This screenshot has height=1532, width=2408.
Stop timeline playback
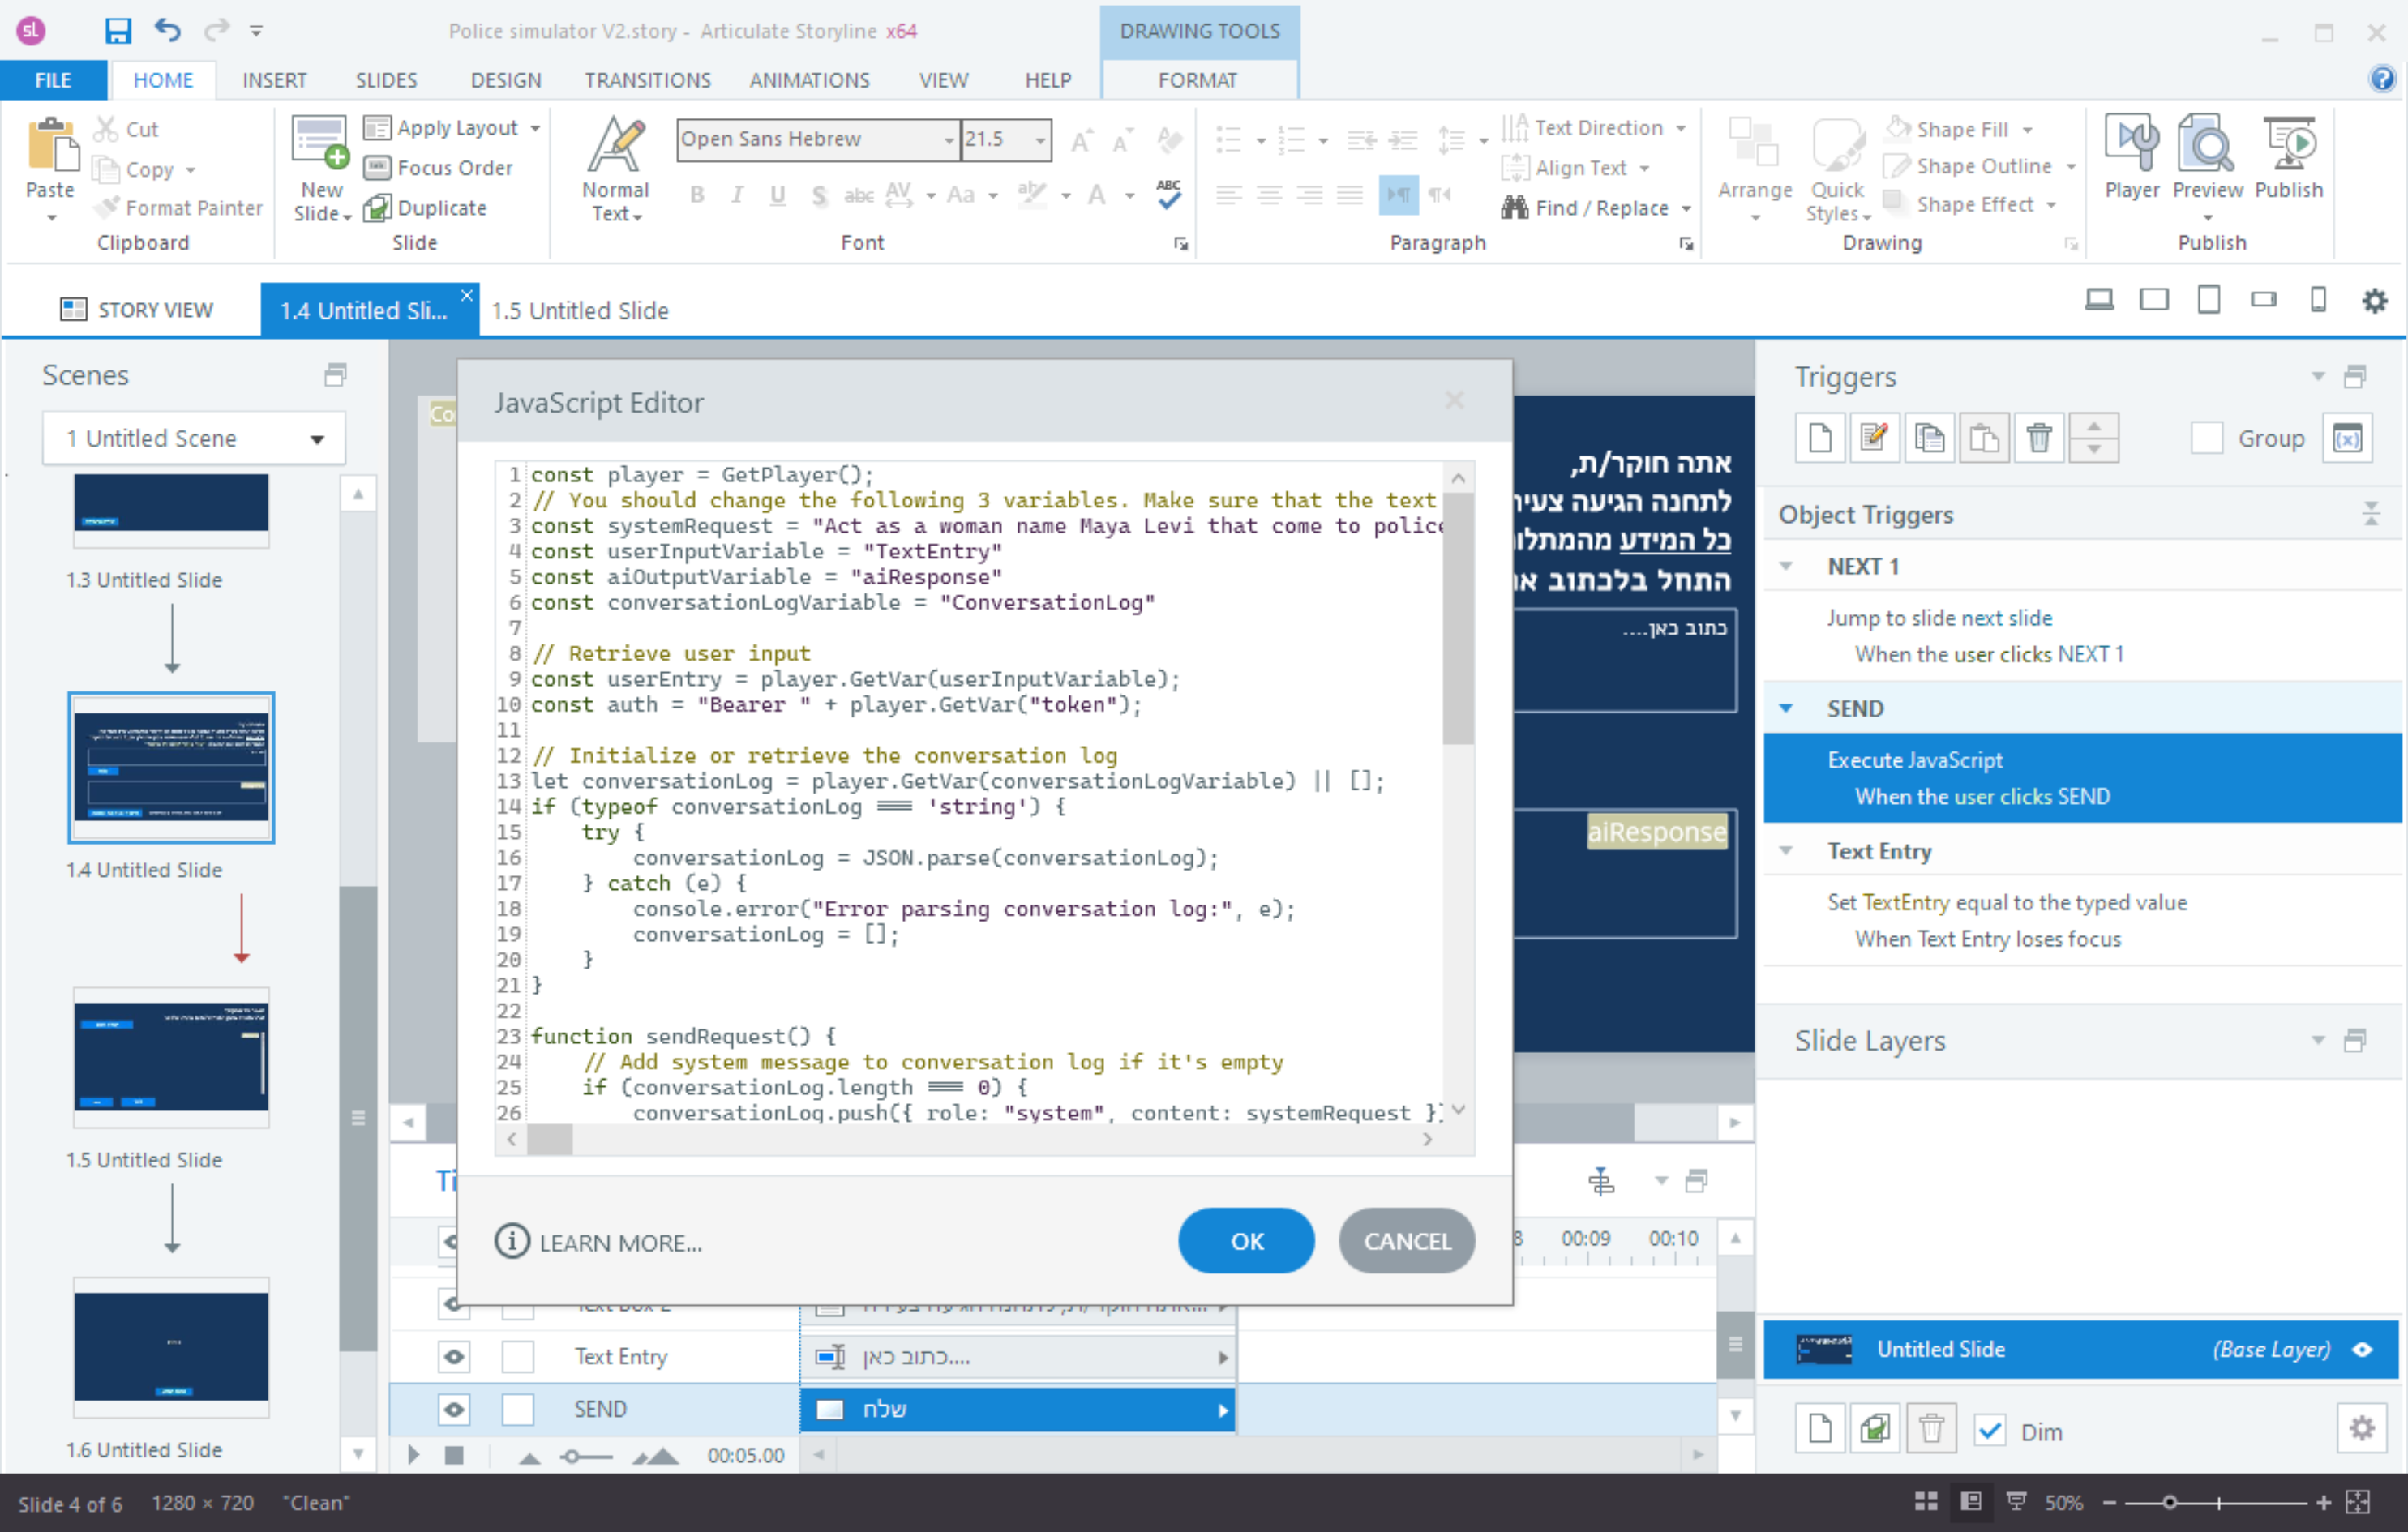coord(454,1455)
